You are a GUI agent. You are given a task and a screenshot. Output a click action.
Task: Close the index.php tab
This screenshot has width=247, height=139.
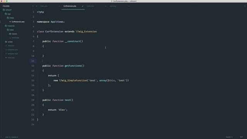click(x=59, y=6)
